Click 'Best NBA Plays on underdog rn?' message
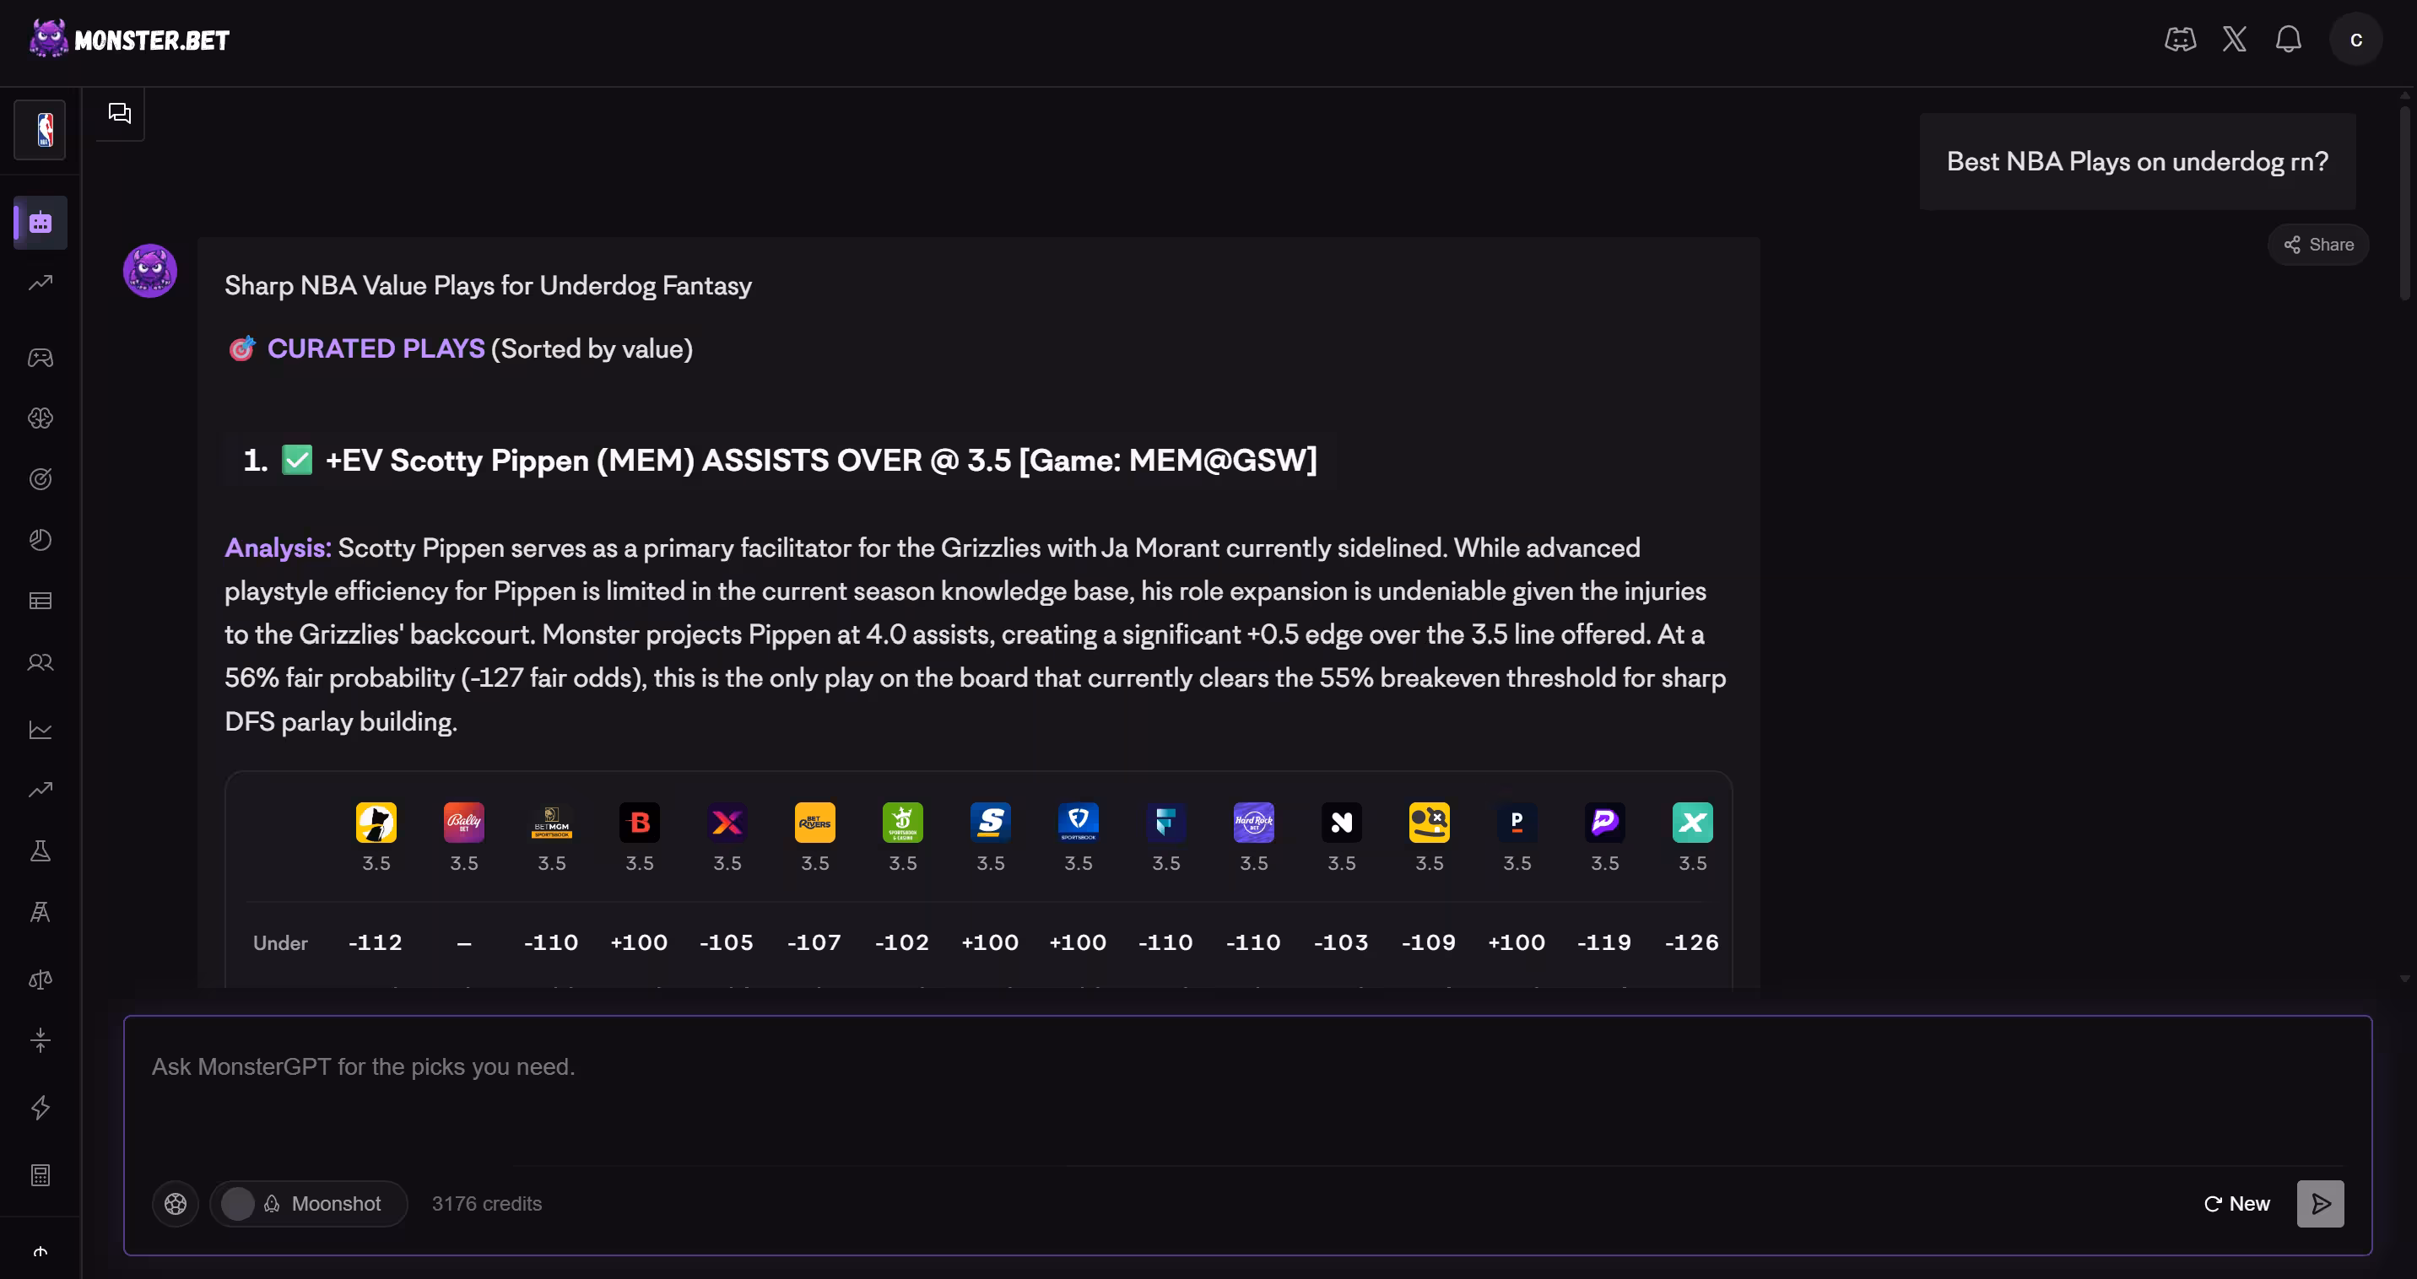Screen dimensions: 2417x1279 [x=2138, y=161]
